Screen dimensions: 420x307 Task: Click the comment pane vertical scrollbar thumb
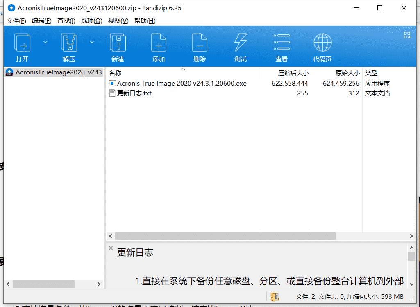pos(412,256)
